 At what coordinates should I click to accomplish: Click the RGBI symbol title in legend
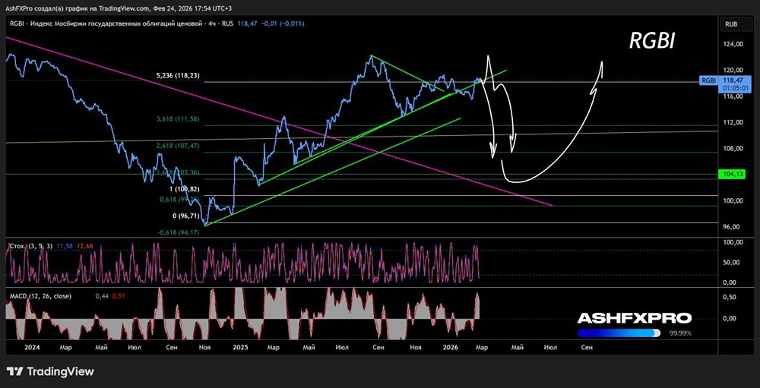coord(18,24)
